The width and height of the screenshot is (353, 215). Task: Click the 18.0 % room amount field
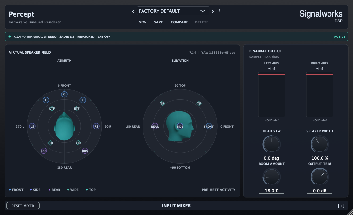(272, 191)
